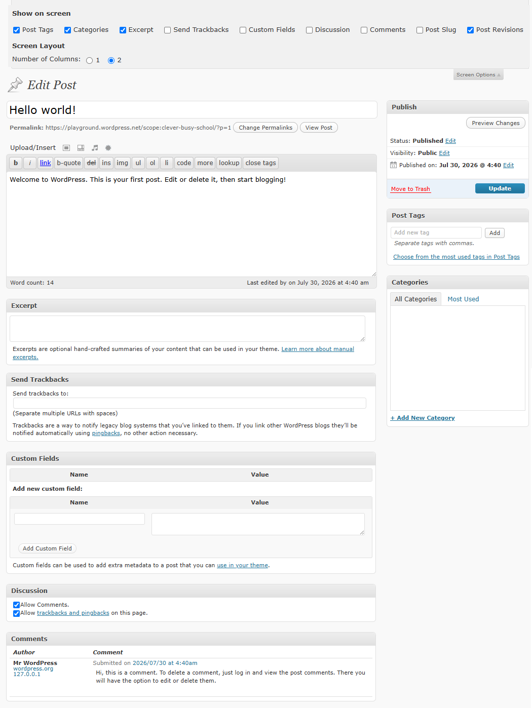
Task: Click the close tags button
Action: (261, 163)
